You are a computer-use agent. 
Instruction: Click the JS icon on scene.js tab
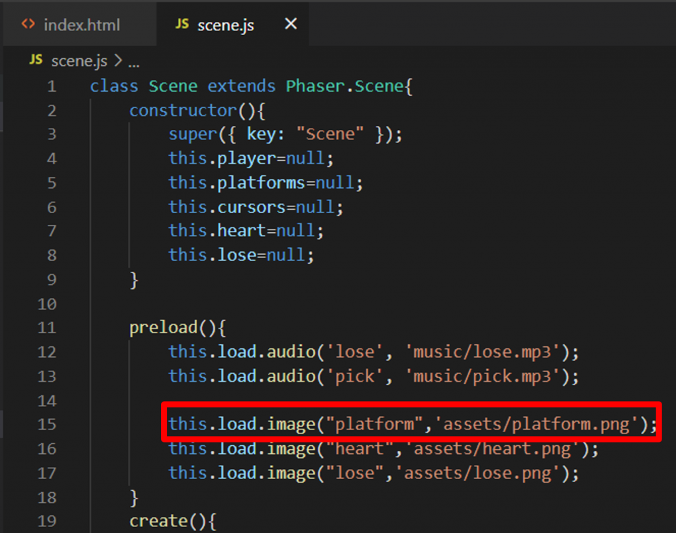coord(182,24)
